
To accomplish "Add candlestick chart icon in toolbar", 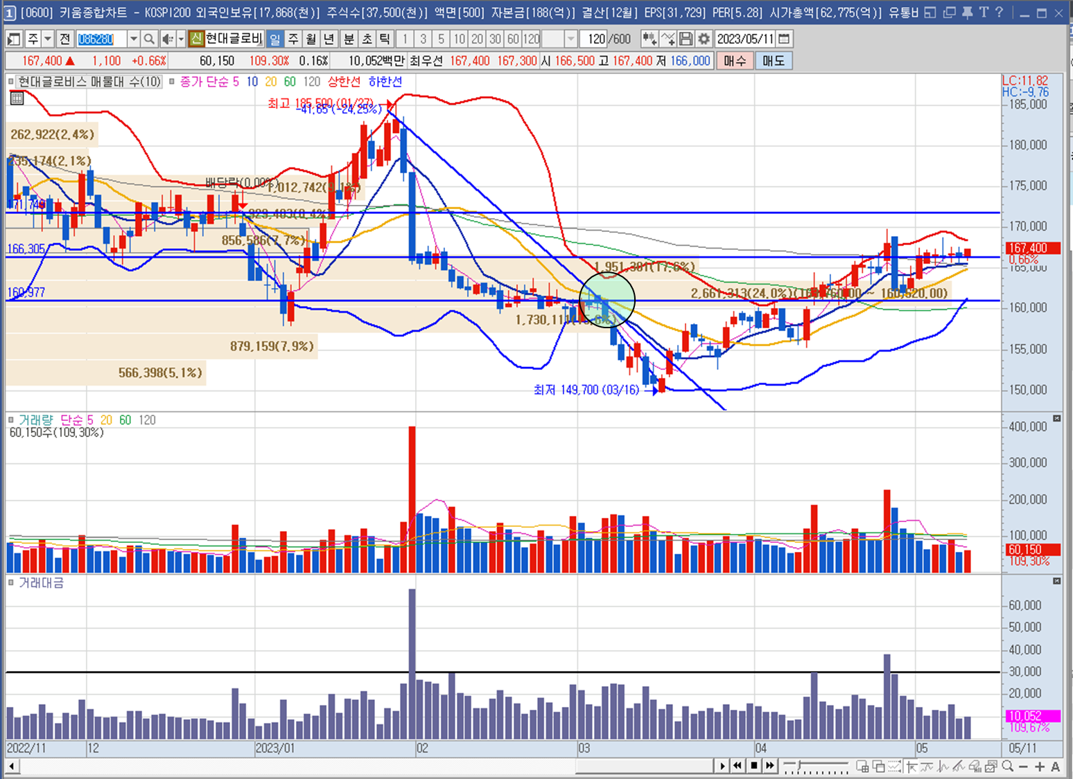I will (x=649, y=39).
